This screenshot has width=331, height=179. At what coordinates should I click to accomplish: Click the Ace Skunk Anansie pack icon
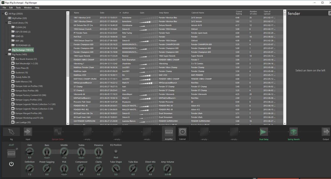[13, 59]
